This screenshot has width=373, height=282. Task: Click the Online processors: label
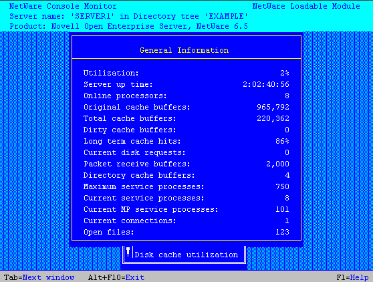coord(125,96)
